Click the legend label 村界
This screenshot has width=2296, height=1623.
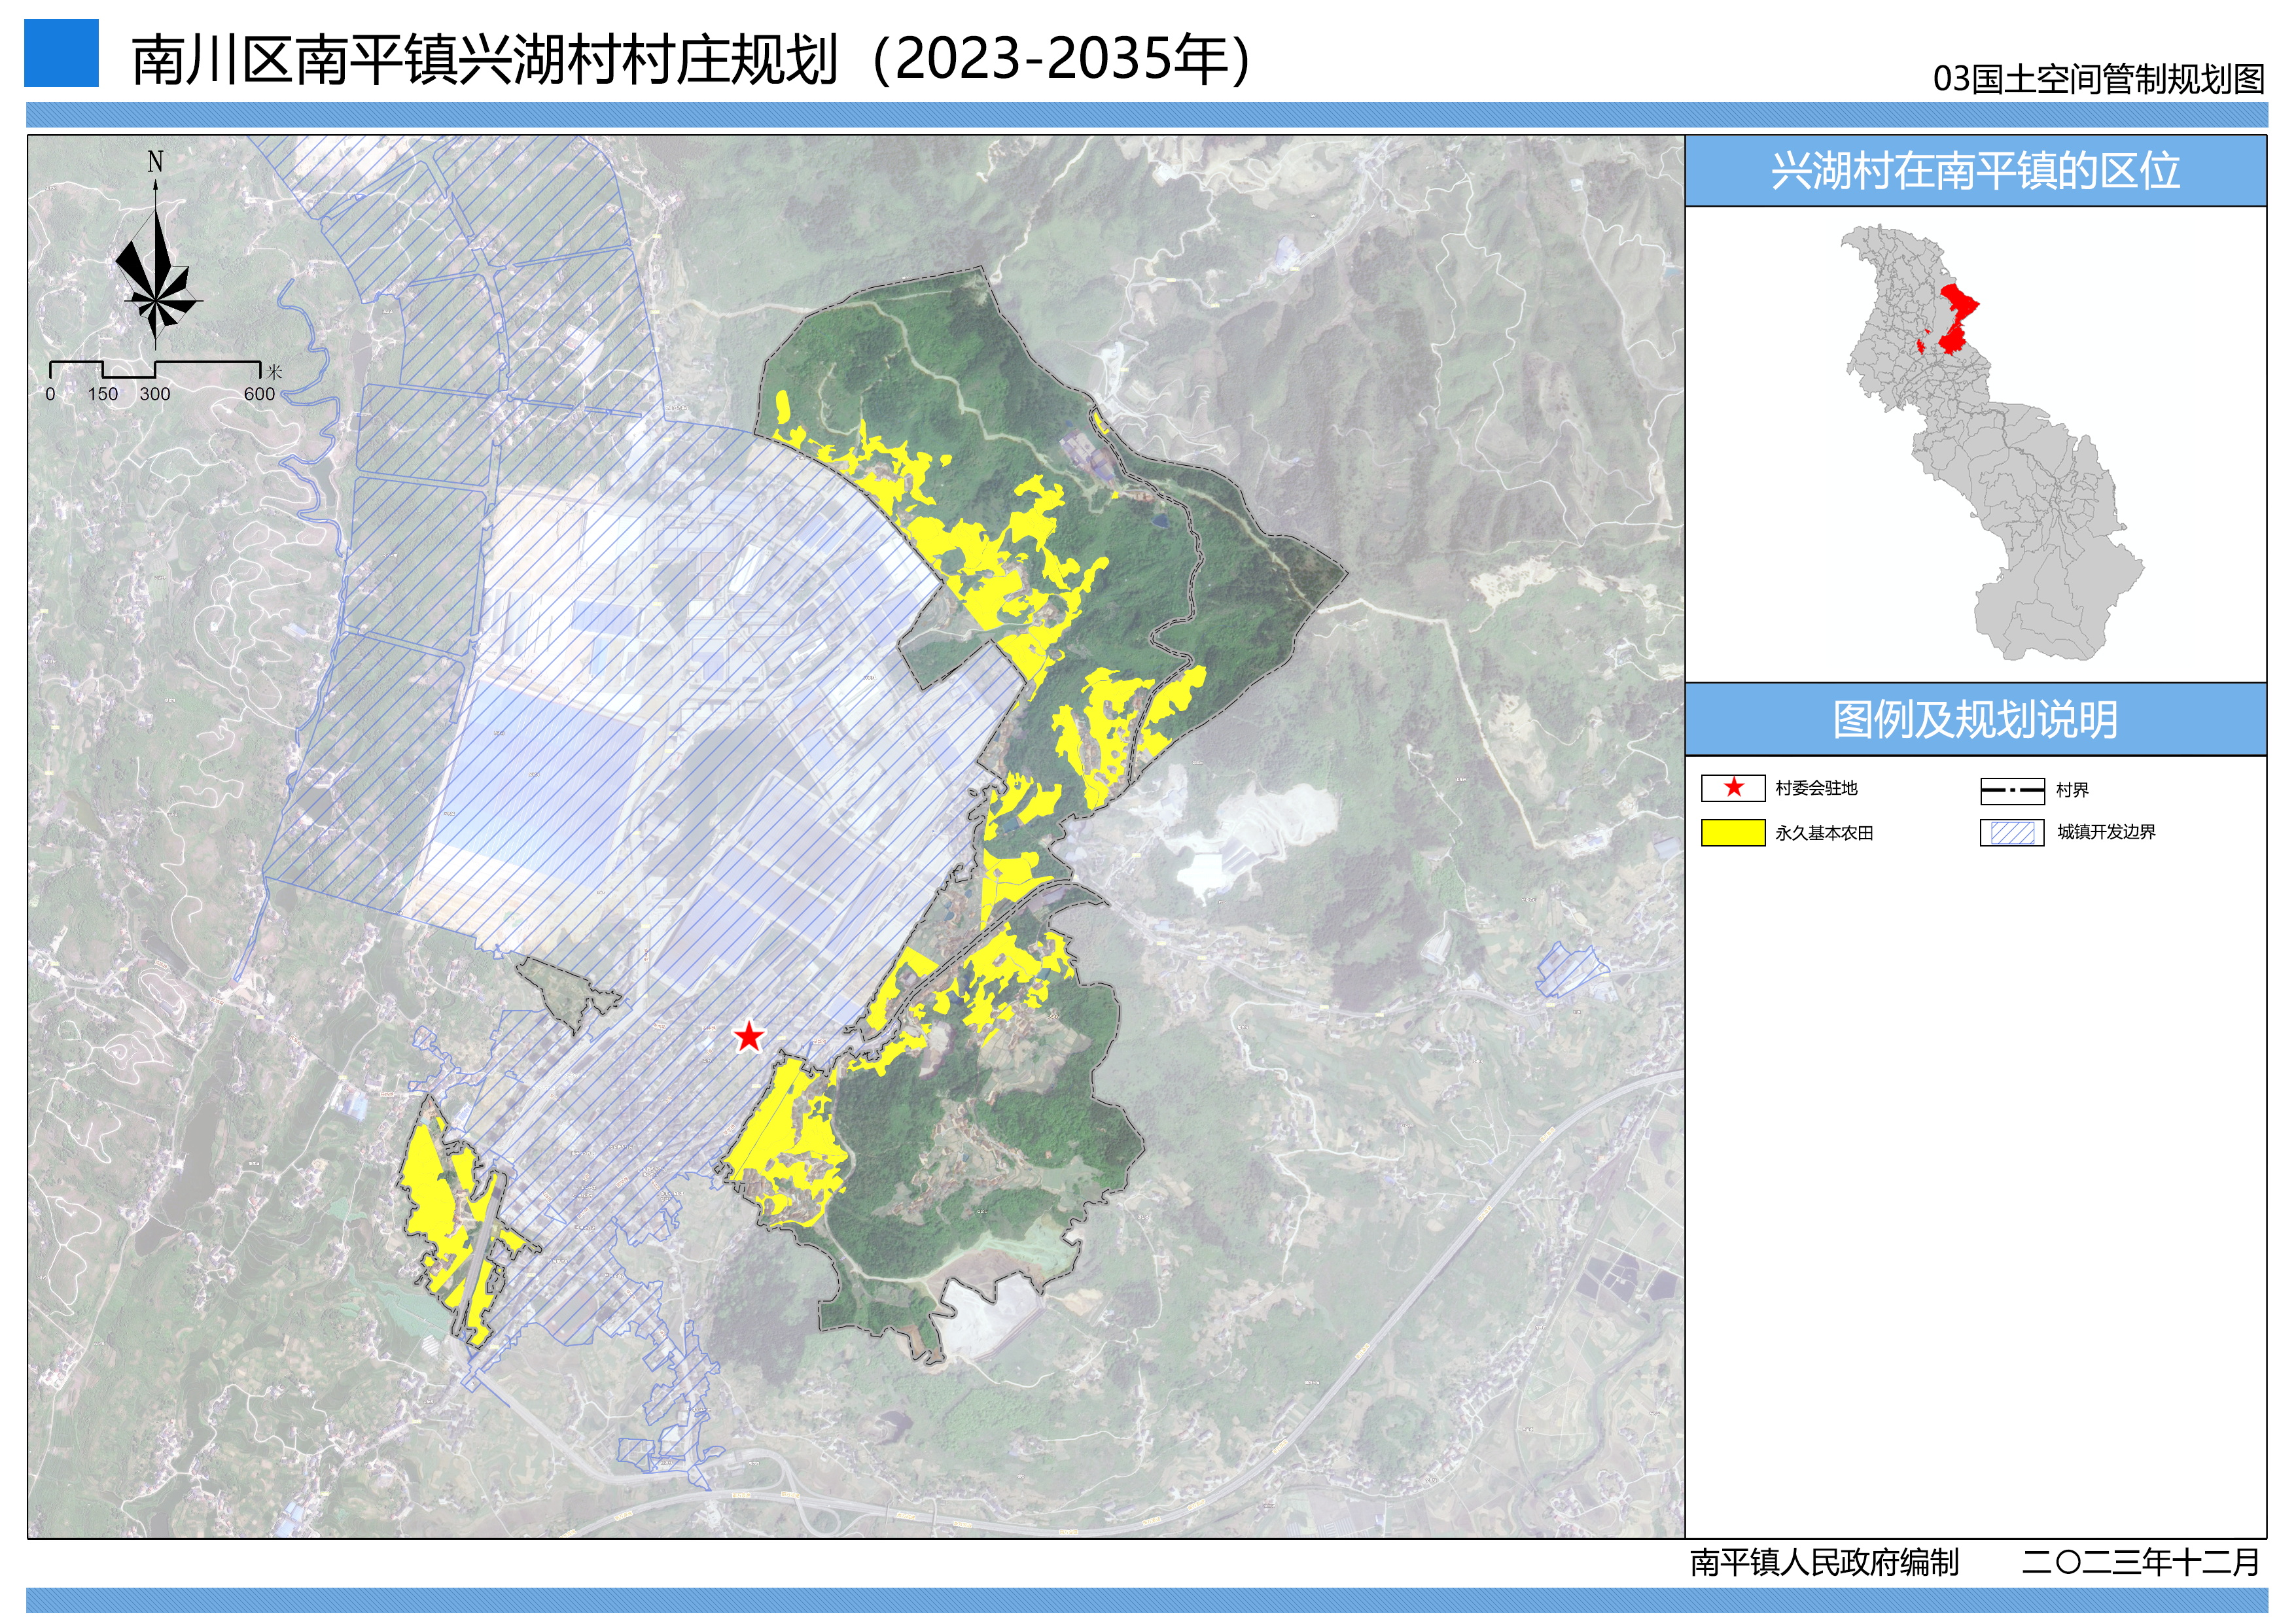[2072, 790]
